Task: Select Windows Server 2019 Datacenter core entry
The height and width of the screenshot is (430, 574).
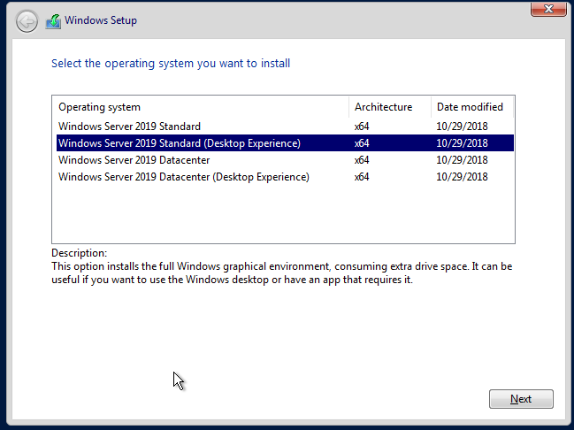Action: point(285,160)
